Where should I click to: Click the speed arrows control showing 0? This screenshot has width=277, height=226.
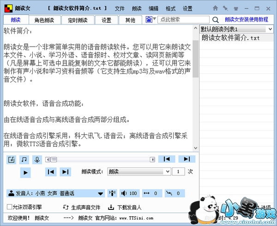[x=152, y=193]
